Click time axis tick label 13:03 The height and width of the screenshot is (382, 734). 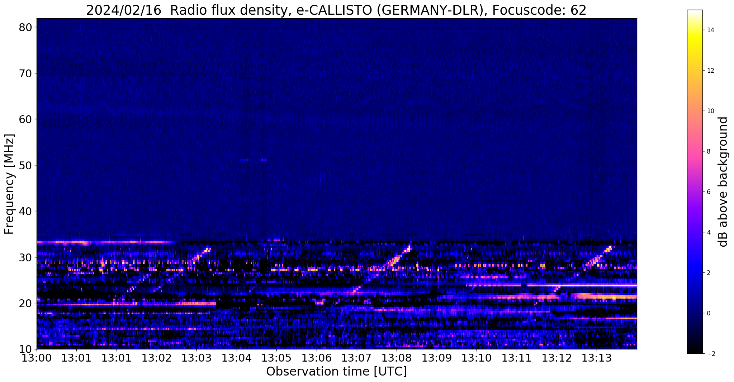pos(196,358)
